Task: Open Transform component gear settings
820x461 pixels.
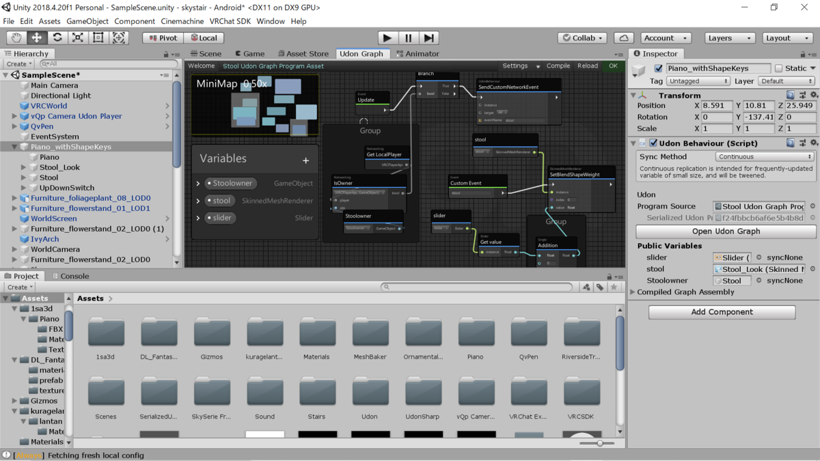Action: [813, 96]
